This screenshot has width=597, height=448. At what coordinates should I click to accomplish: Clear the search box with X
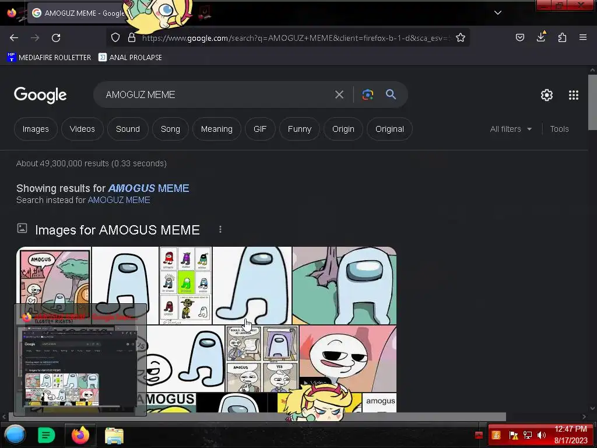(x=339, y=94)
